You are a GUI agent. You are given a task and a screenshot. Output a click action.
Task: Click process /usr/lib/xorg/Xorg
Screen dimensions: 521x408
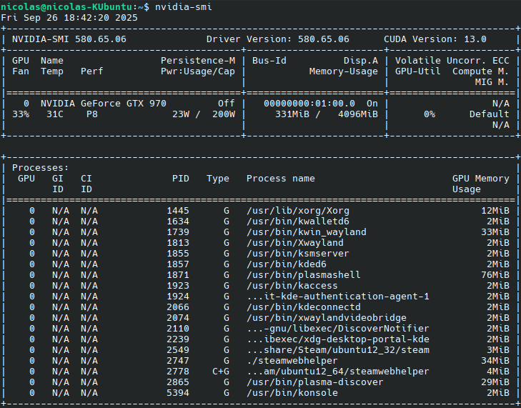coord(298,211)
